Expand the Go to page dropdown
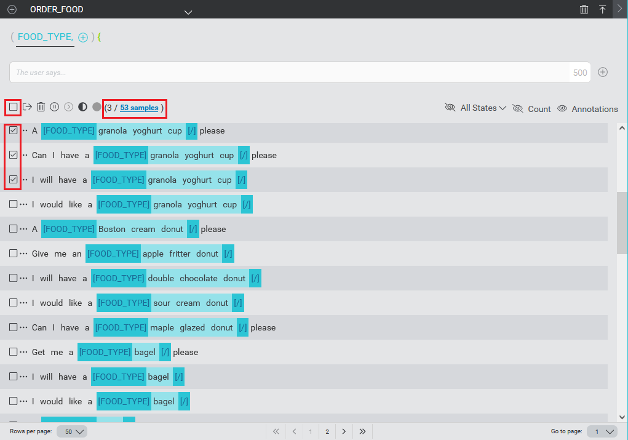The width and height of the screenshot is (628, 440). [602, 431]
